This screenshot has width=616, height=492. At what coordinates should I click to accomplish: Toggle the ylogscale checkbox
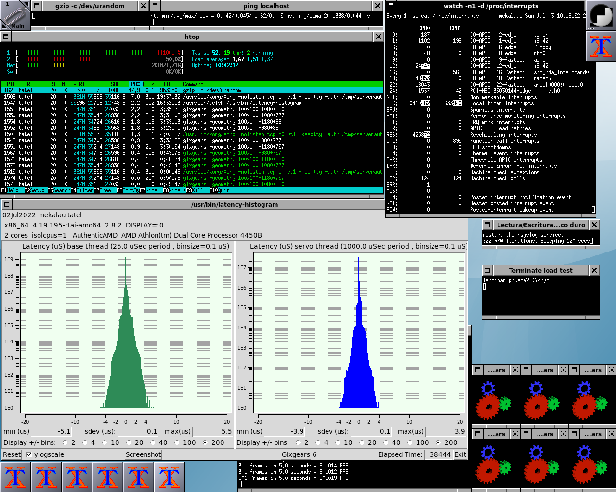point(29,454)
